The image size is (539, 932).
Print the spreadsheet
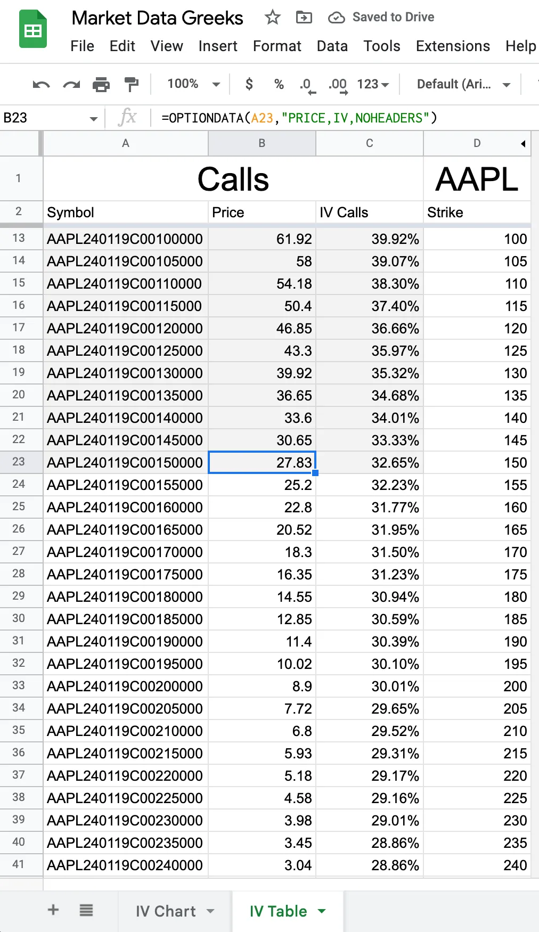101,84
